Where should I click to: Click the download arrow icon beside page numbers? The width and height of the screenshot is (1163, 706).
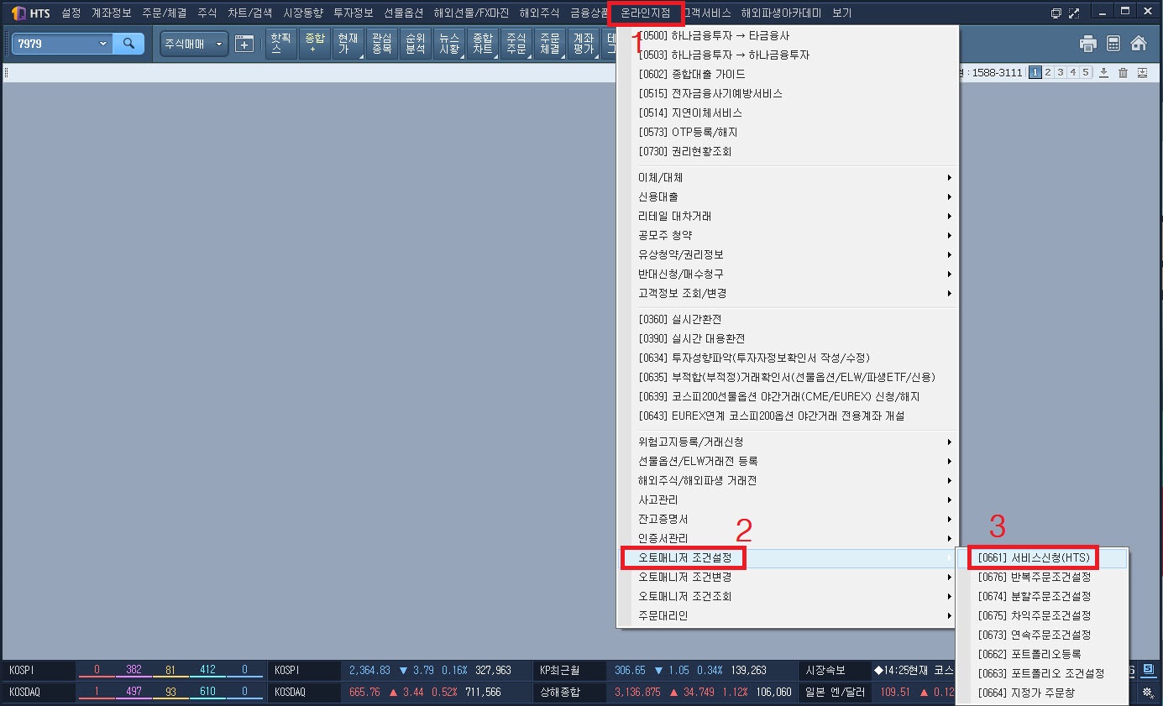(1104, 73)
